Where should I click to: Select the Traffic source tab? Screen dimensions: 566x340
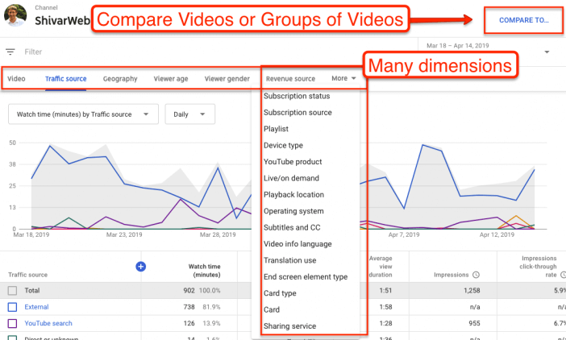pyautogui.click(x=65, y=79)
